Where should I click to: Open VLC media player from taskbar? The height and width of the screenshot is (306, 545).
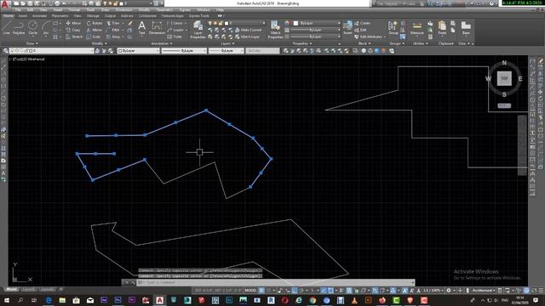click(x=354, y=300)
